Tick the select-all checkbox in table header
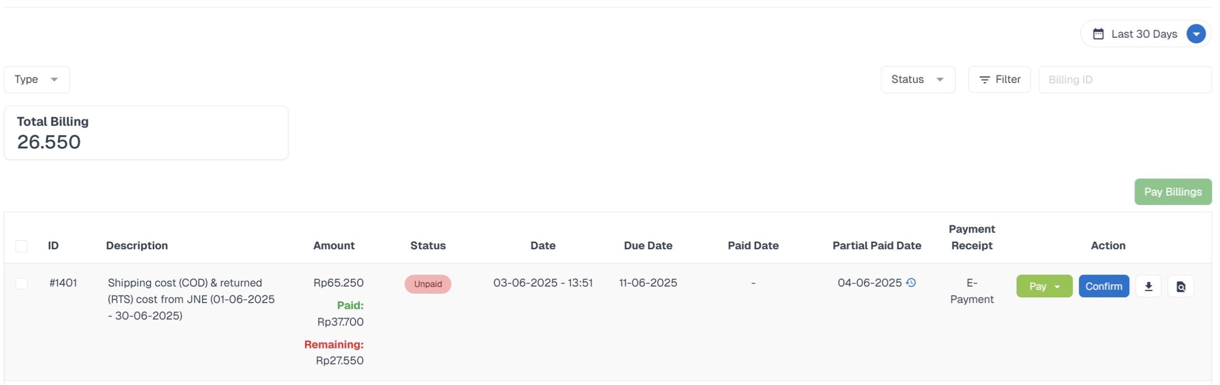The width and height of the screenshot is (1220, 385). click(x=21, y=246)
